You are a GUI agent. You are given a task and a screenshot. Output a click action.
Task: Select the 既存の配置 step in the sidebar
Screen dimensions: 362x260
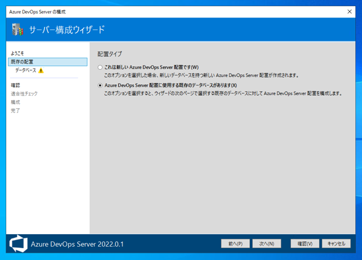click(x=48, y=62)
